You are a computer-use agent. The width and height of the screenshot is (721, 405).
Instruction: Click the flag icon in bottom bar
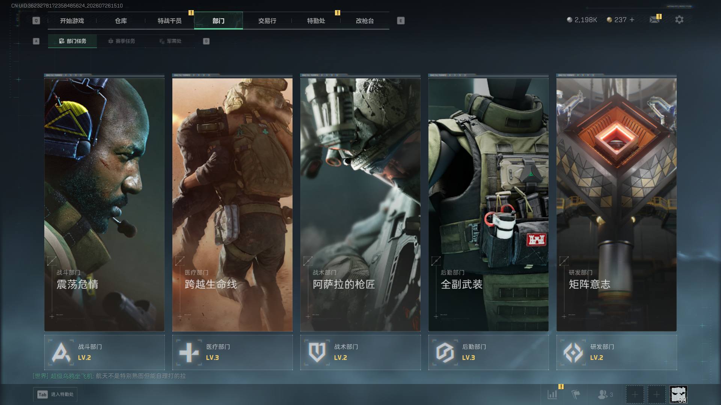[576, 394]
